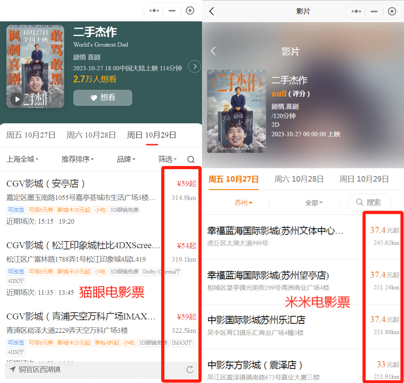The height and width of the screenshot is (383, 404).
Task: Open CGV影城（安亭店）cinema
Action: coord(45,183)
